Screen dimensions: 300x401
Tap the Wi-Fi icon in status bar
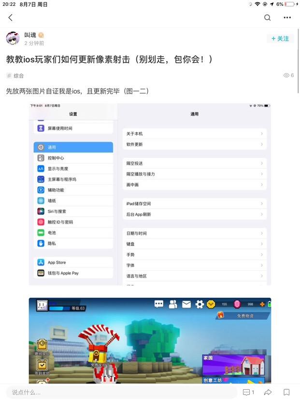pyautogui.click(x=257, y=4)
